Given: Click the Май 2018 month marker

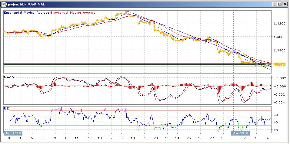Looking at the screenshot, I should coord(240,133).
